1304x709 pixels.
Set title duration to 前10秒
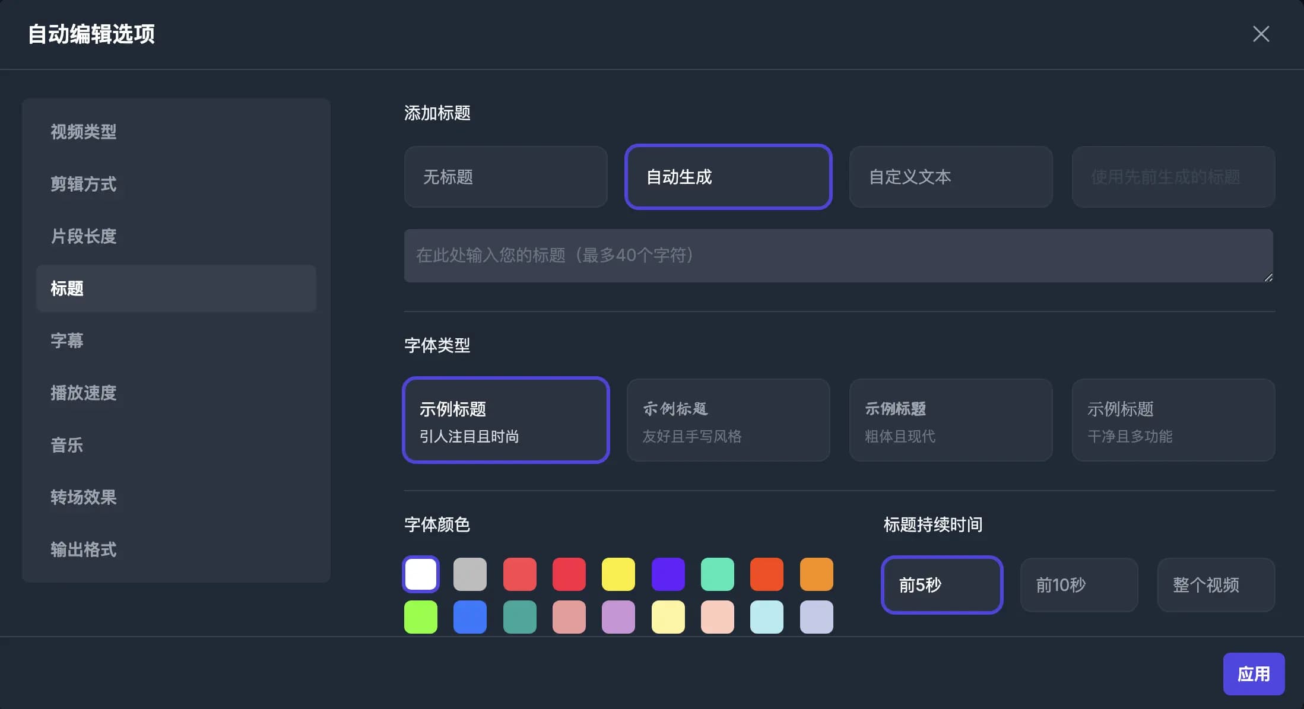tap(1078, 585)
